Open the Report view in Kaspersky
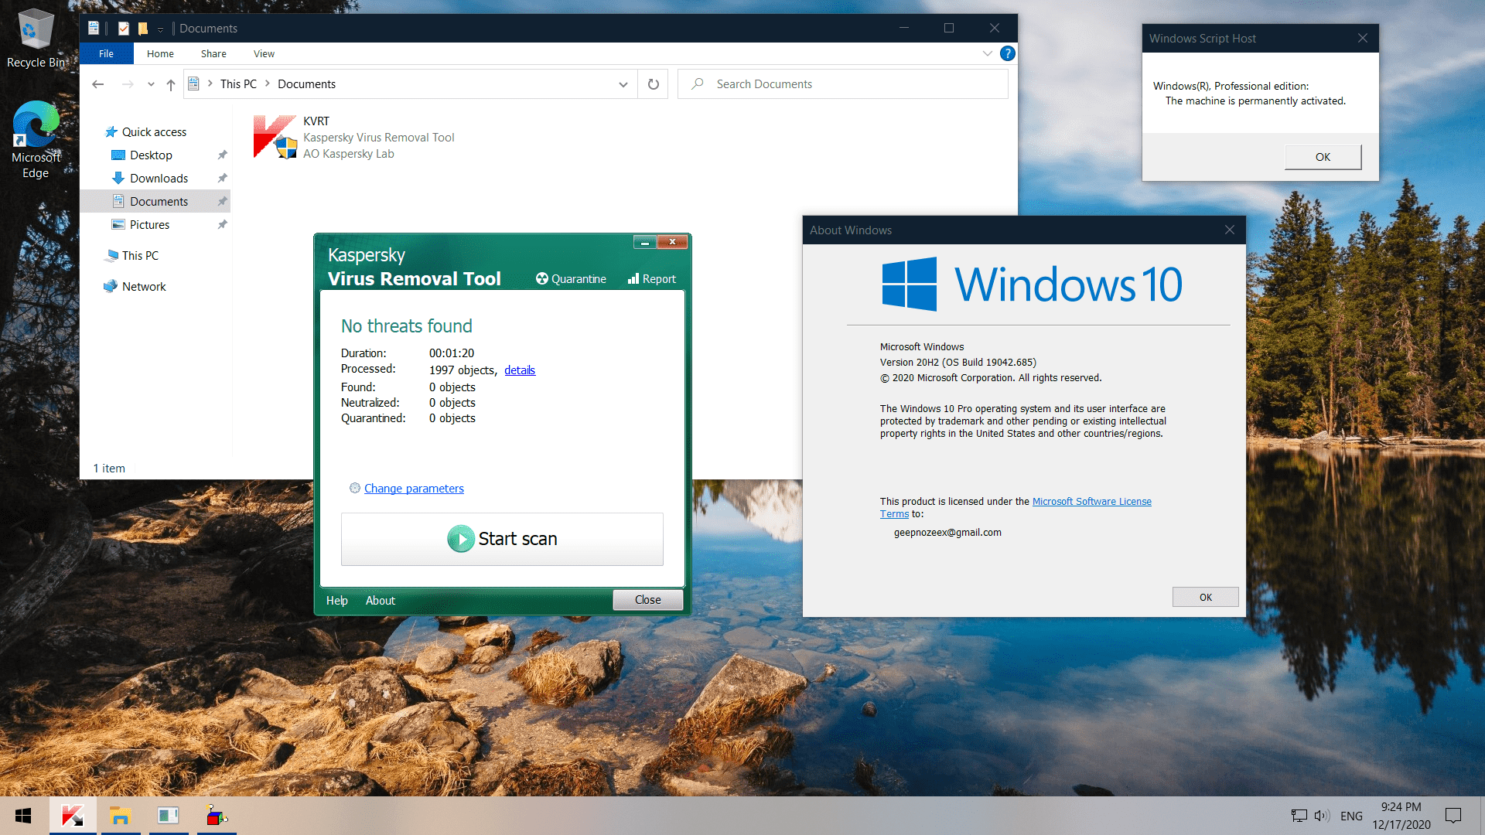The height and width of the screenshot is (835, 1485). [x=652, y=279]
